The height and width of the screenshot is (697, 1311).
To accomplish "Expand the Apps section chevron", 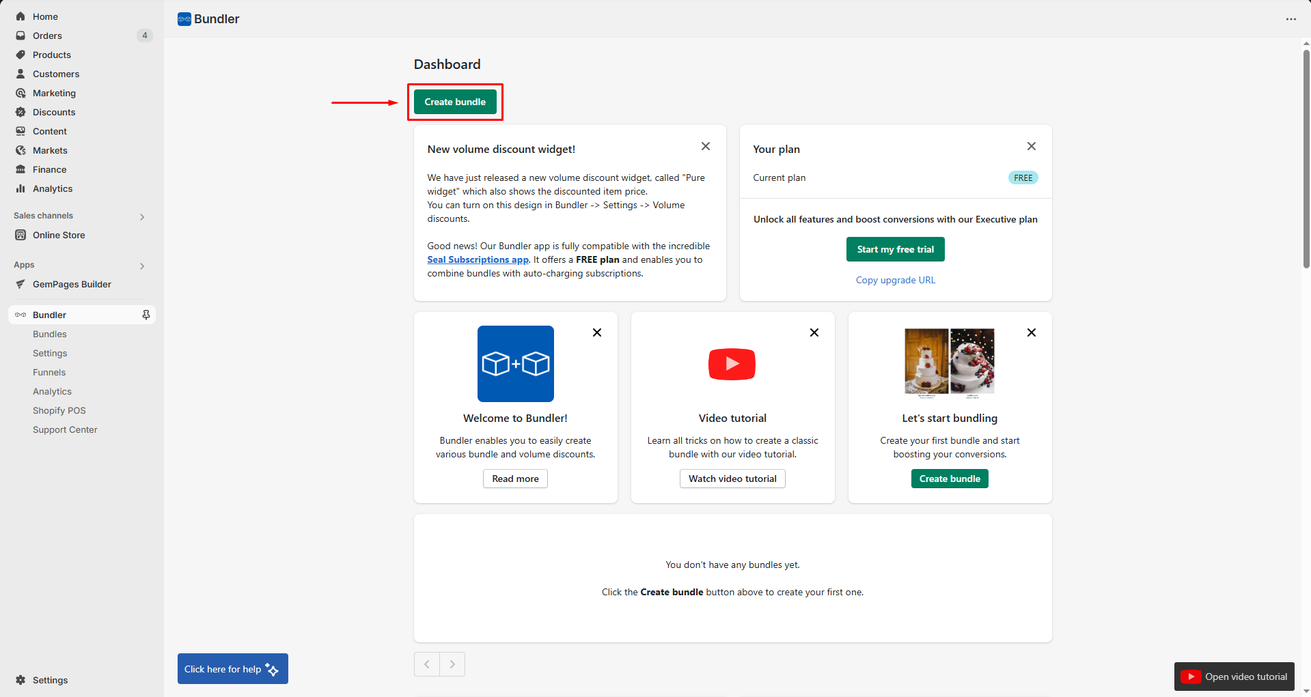I will 142,266.
